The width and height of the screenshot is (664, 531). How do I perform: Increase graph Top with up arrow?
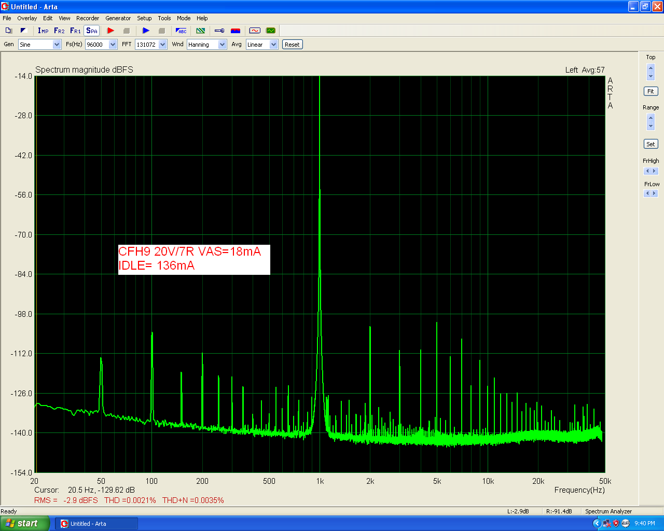(651, 68)
